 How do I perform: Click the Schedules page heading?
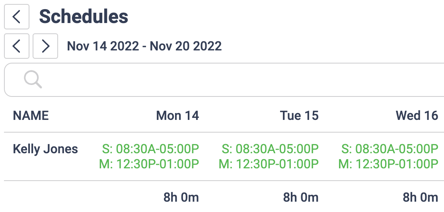[x=84, y=17]
